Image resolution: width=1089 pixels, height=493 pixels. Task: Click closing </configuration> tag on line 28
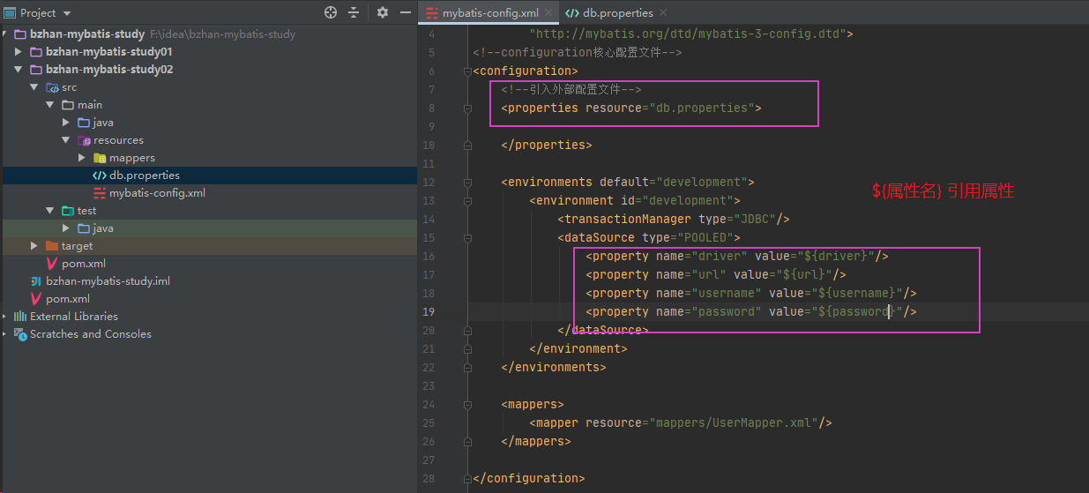click(x=529, y=479)
